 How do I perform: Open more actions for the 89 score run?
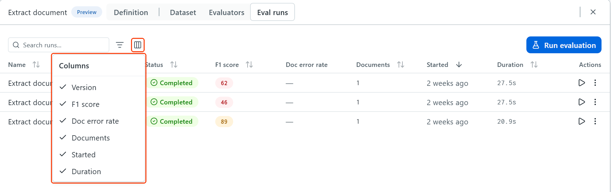(x=595, y=121)
